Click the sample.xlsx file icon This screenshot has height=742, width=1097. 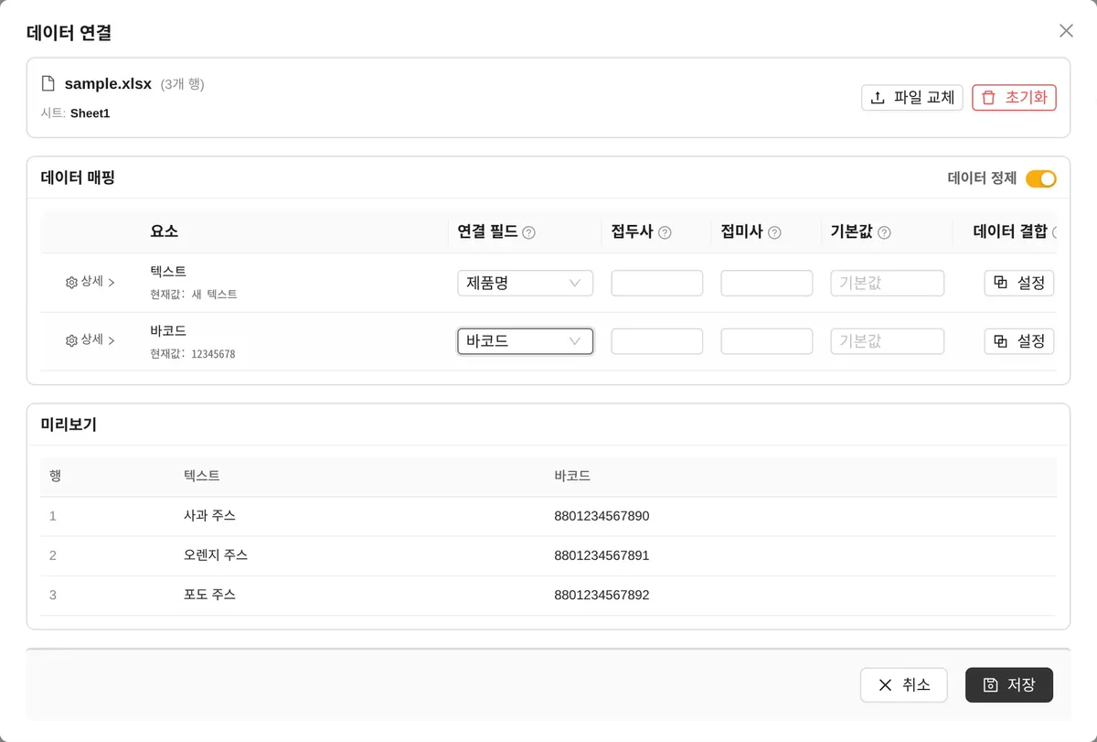click(x=48, y=84)
